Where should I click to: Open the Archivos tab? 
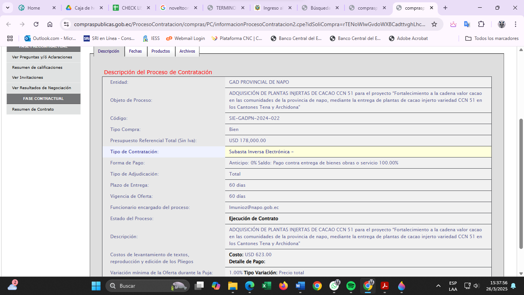pos(187,51)
